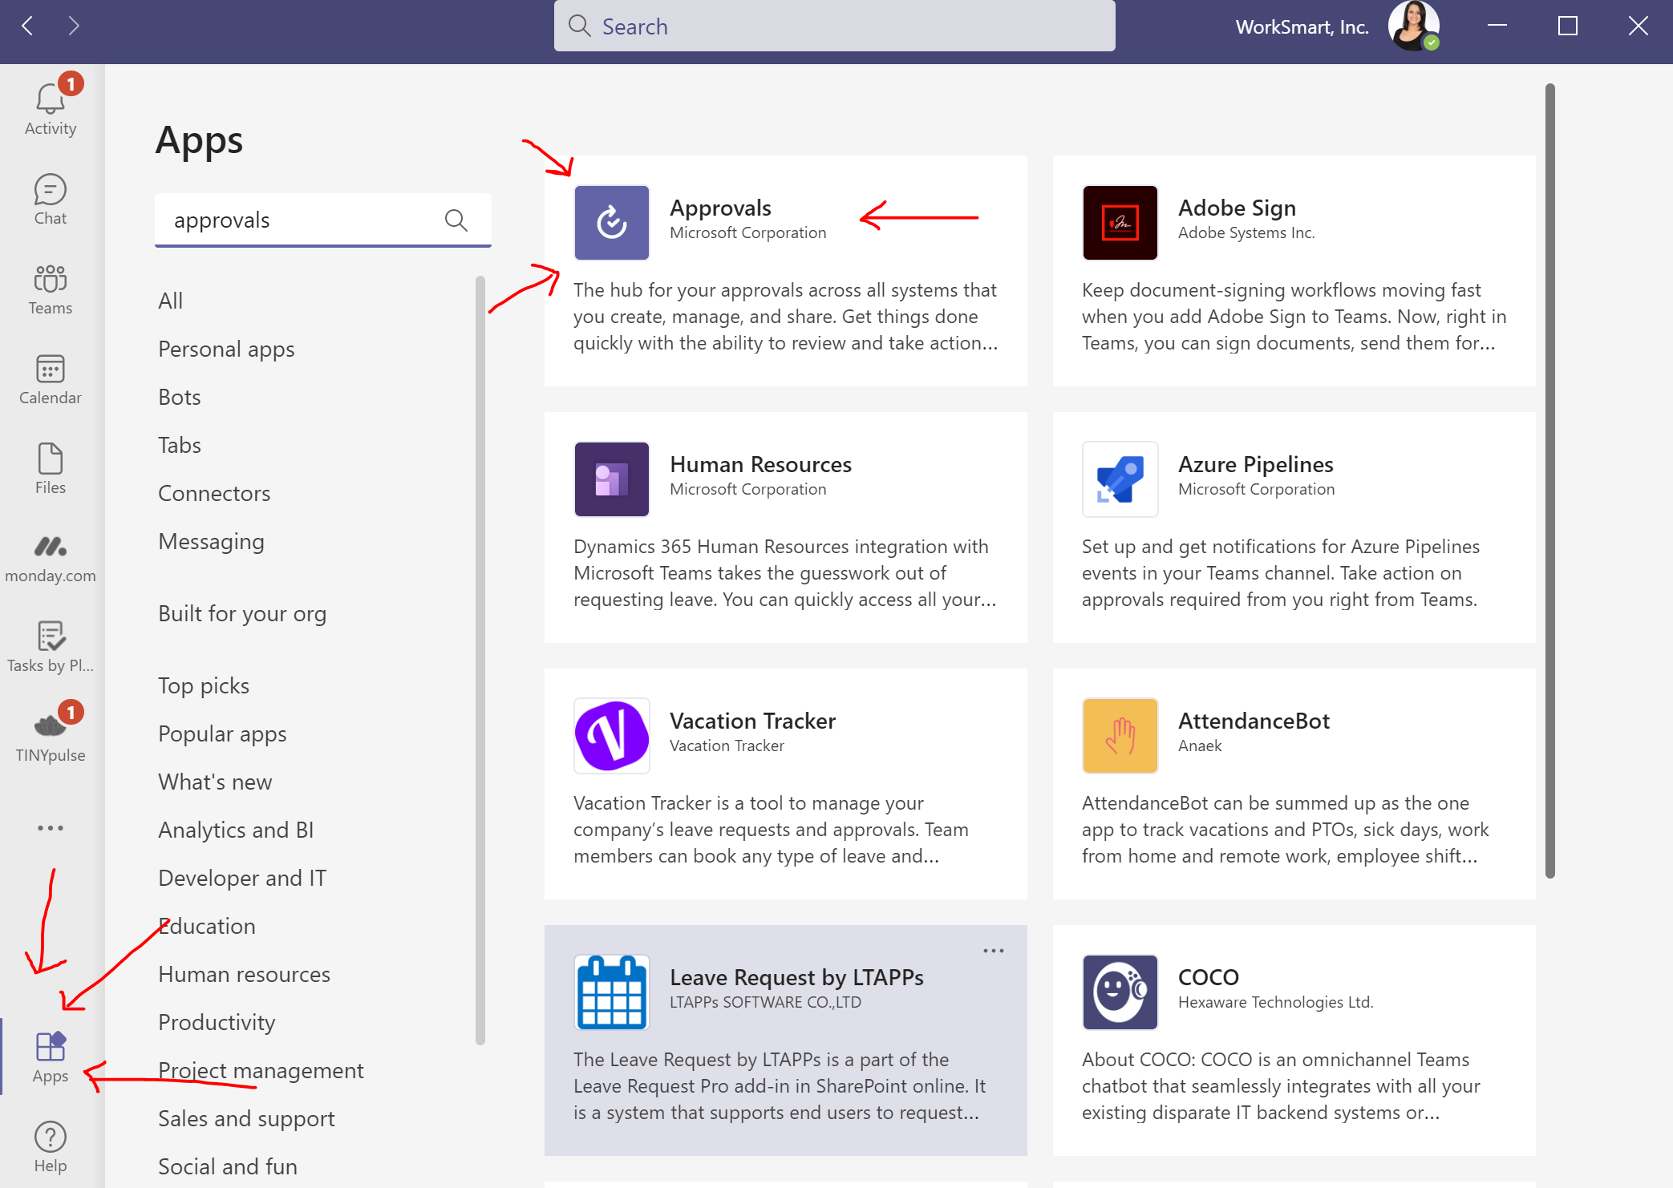Viewport: 1673px width, 1188px height.
Task: Filter by Personal apps
Action: pos(226,349)
